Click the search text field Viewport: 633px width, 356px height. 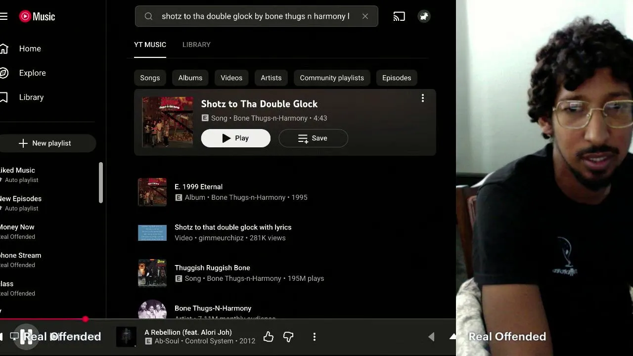click(256, 16)
